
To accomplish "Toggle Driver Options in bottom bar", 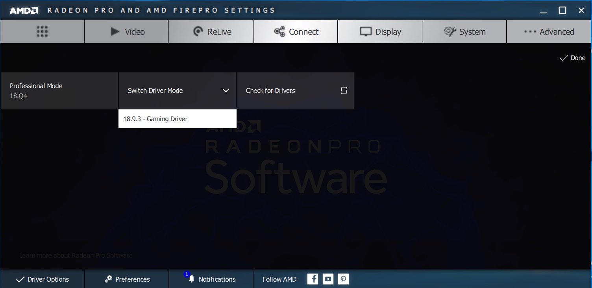I will click(42, 279).
